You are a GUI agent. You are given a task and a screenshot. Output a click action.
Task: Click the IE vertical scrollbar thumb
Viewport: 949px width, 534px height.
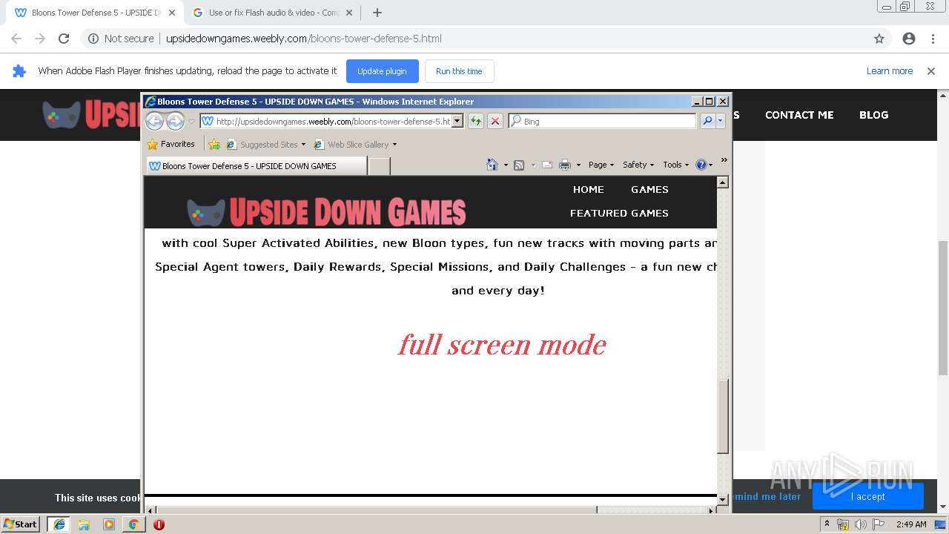click(x=723, y=415)
